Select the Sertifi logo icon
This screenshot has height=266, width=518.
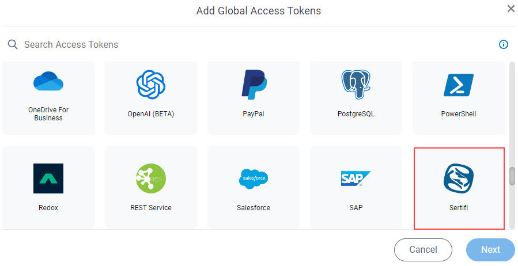click(x=459, y=178)
